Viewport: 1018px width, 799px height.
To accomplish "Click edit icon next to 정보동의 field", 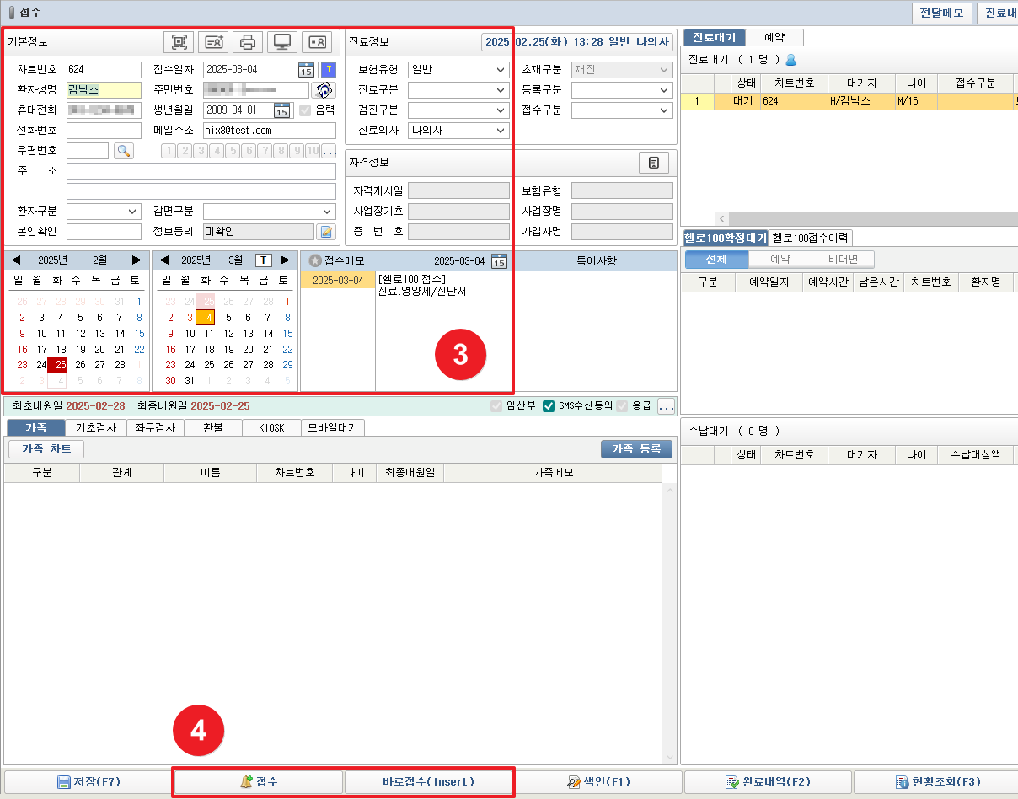I will click(325, 232).
